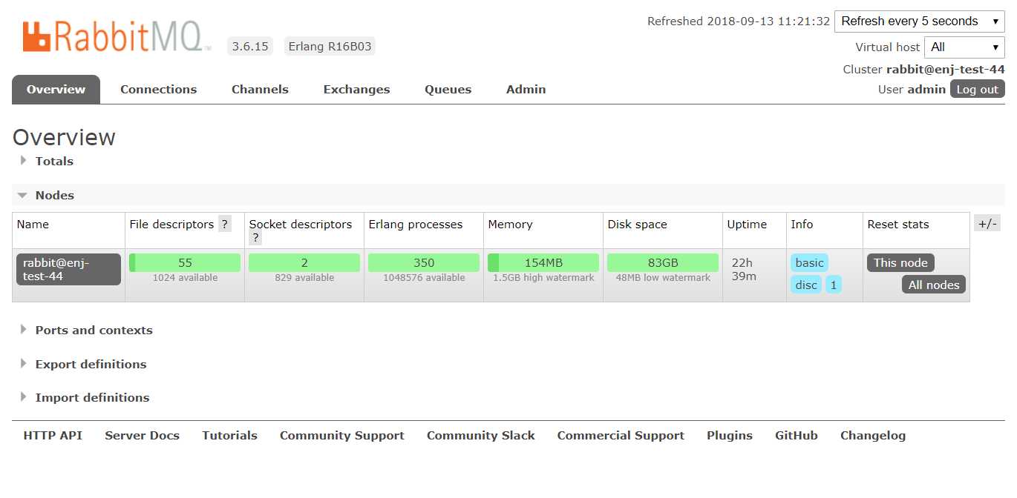Expand Import definitions section
This screenshot has height=498, width=1017.
tap(92, 397)
